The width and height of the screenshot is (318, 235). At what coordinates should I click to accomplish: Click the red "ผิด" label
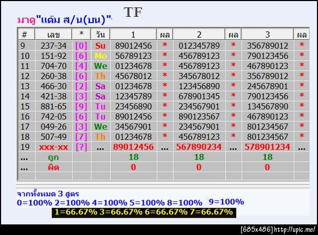[54, 168]
